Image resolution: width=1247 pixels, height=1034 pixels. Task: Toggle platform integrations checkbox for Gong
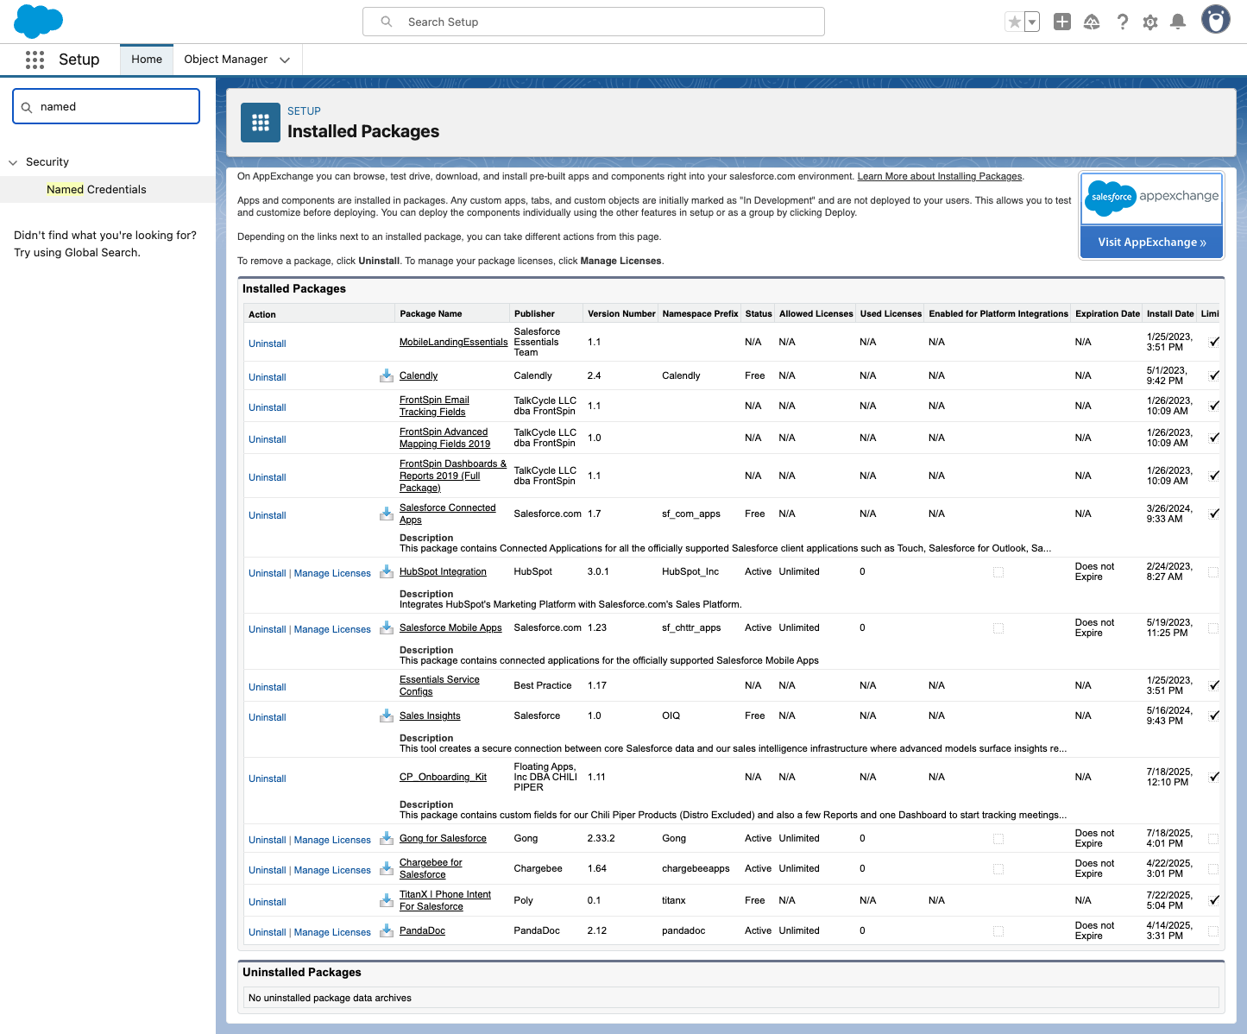pyautogui.click(x=998, y=839)
